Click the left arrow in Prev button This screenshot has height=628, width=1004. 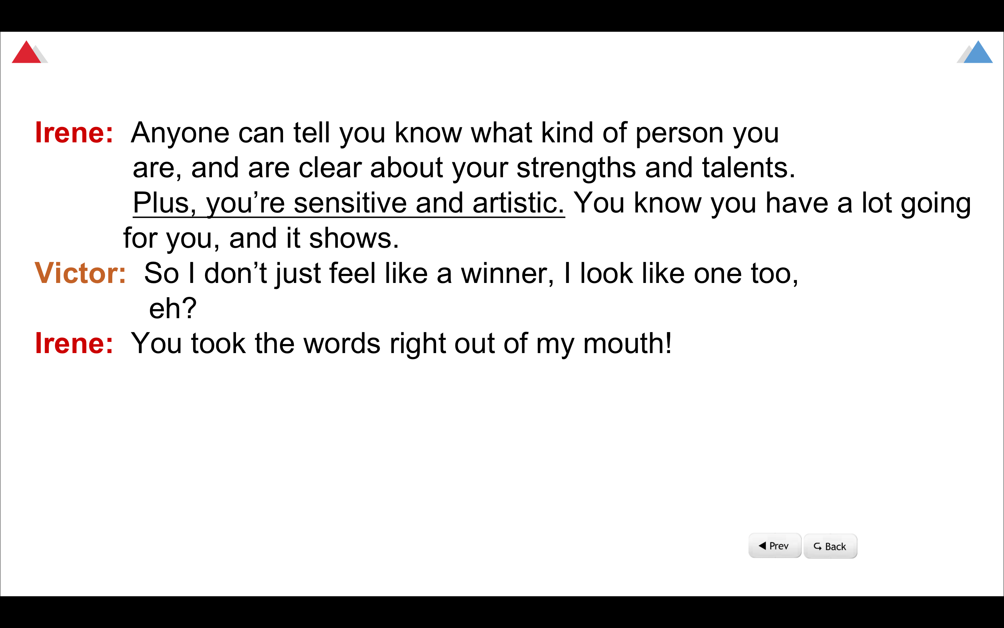click(x=762, y=545)
